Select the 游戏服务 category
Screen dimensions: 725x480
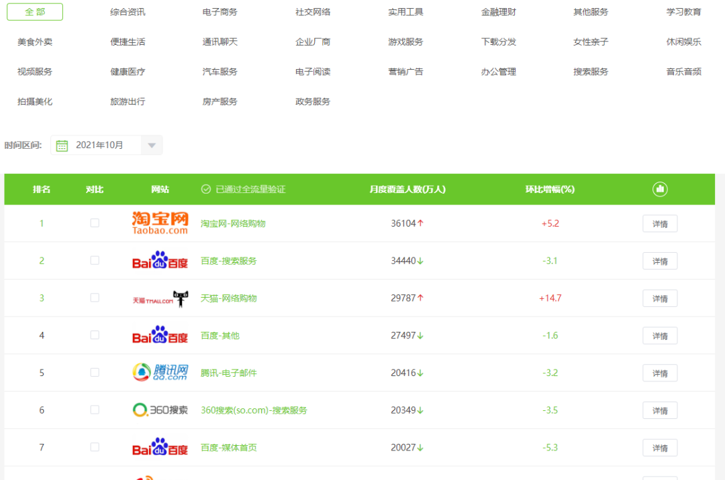click(405, 42)
